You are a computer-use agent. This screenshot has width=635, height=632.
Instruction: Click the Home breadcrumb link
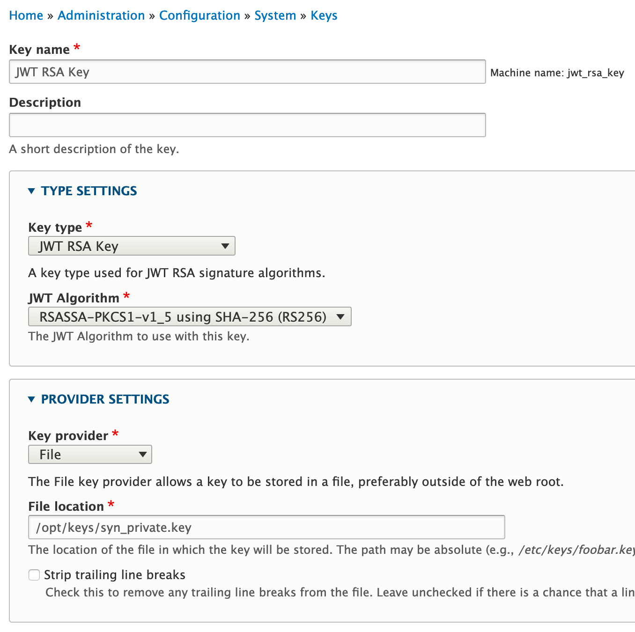(26, 15)
